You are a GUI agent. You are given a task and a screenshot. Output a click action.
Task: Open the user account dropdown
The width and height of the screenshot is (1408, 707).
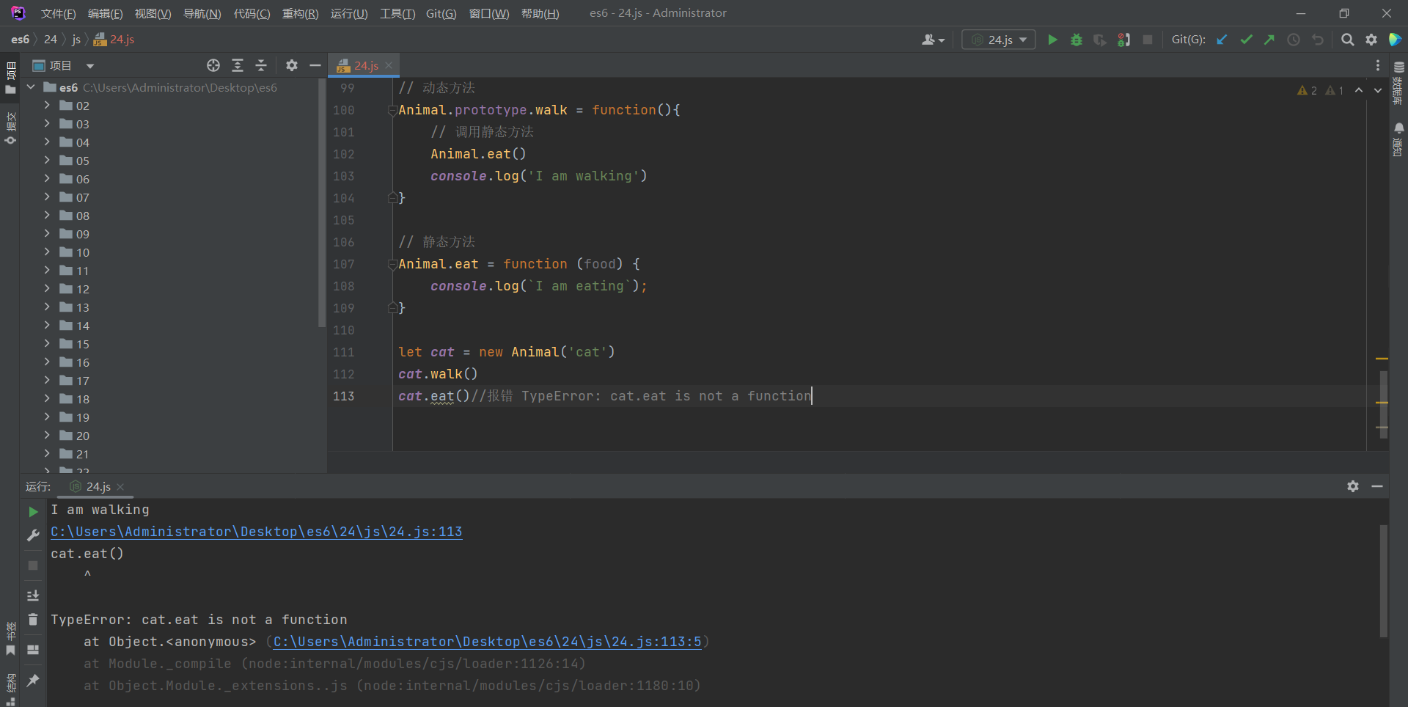933,40
